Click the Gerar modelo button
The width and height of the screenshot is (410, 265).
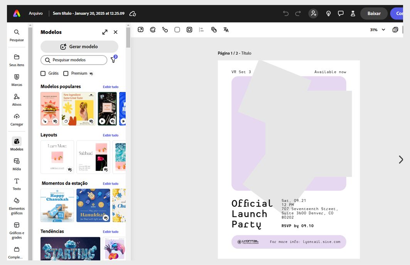point(79,47)
